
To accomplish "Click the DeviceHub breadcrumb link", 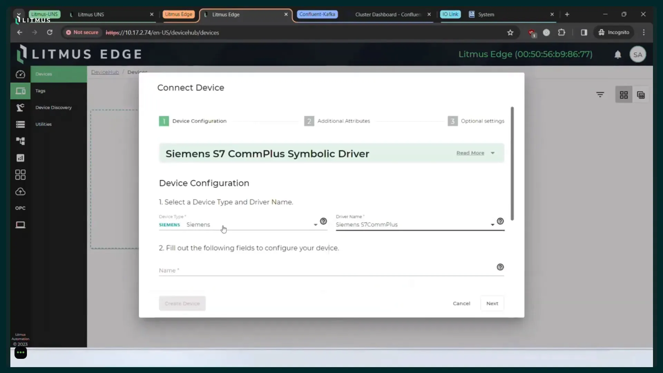I will point(105,72).
